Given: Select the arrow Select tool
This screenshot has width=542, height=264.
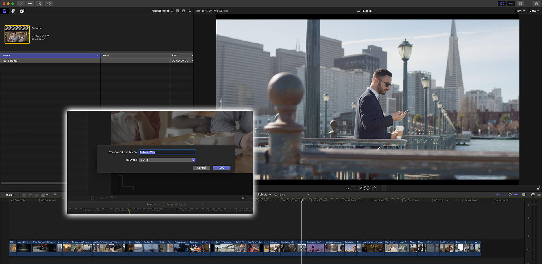Looking at the screenshot, I should [55, 195].
